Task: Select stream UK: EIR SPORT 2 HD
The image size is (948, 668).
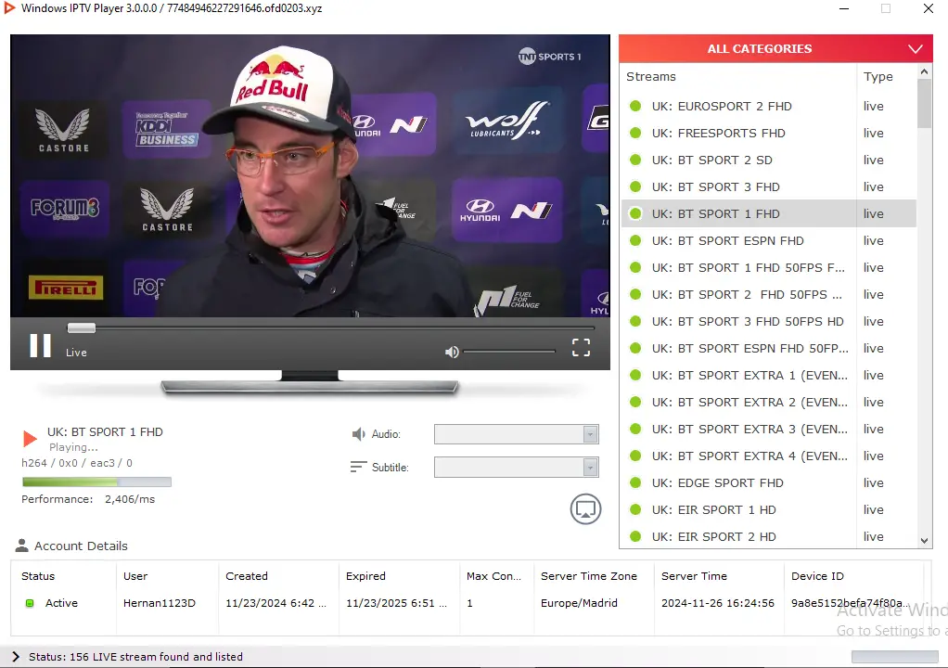Action: [768, 536]
